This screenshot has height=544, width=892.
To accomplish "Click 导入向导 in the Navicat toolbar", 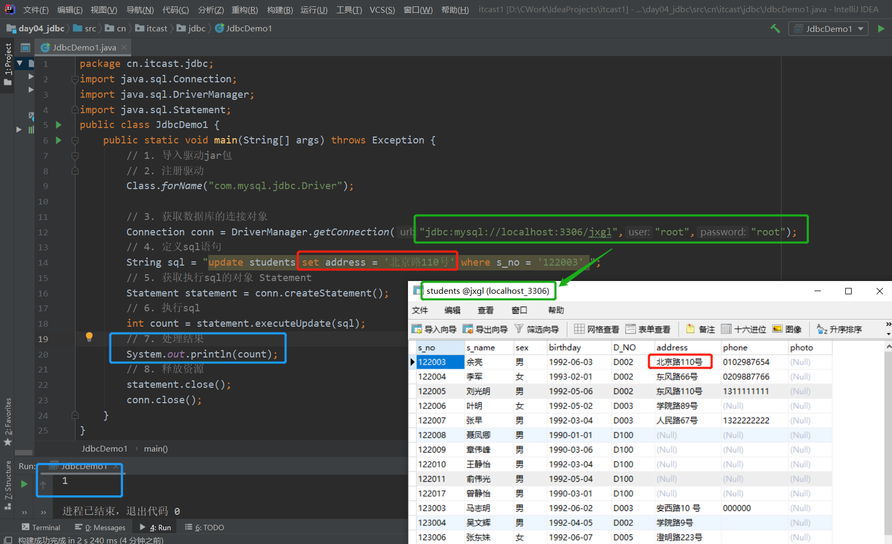I will tap(434, 329).
